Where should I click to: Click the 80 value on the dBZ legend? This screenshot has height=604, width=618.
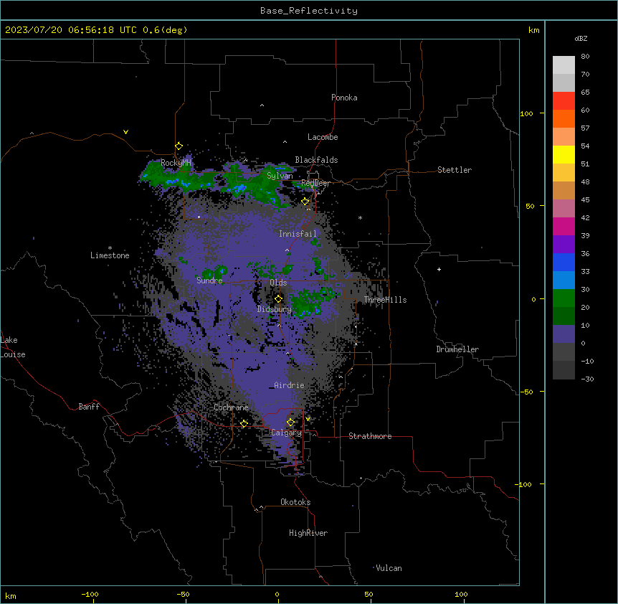585,57
